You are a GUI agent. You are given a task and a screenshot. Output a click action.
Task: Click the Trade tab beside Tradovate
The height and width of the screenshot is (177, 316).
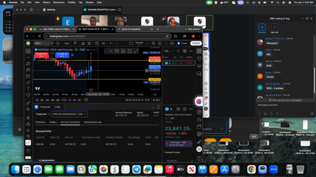[57, 107]
